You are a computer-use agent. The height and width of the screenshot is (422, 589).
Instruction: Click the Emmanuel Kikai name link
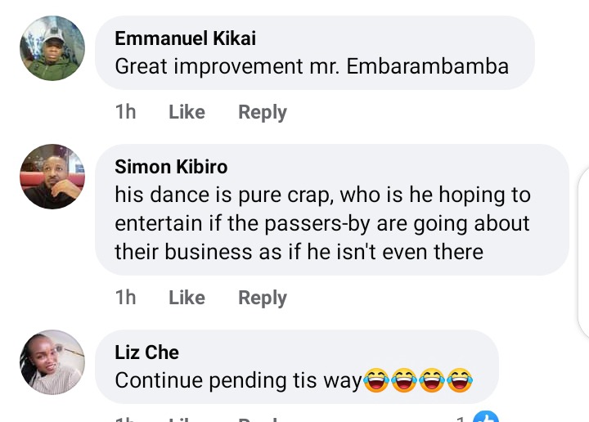(x=185, y=38)
